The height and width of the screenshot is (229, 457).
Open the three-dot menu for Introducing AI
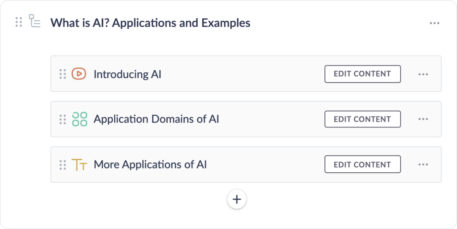[423, 74]
